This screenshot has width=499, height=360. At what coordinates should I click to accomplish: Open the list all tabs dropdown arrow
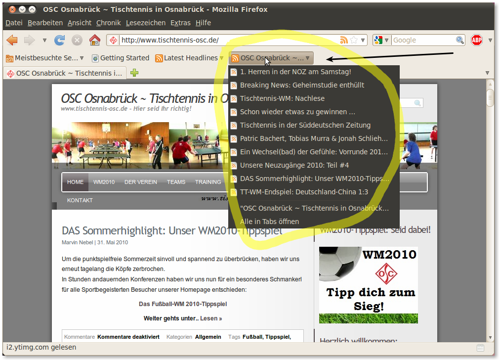487,73
